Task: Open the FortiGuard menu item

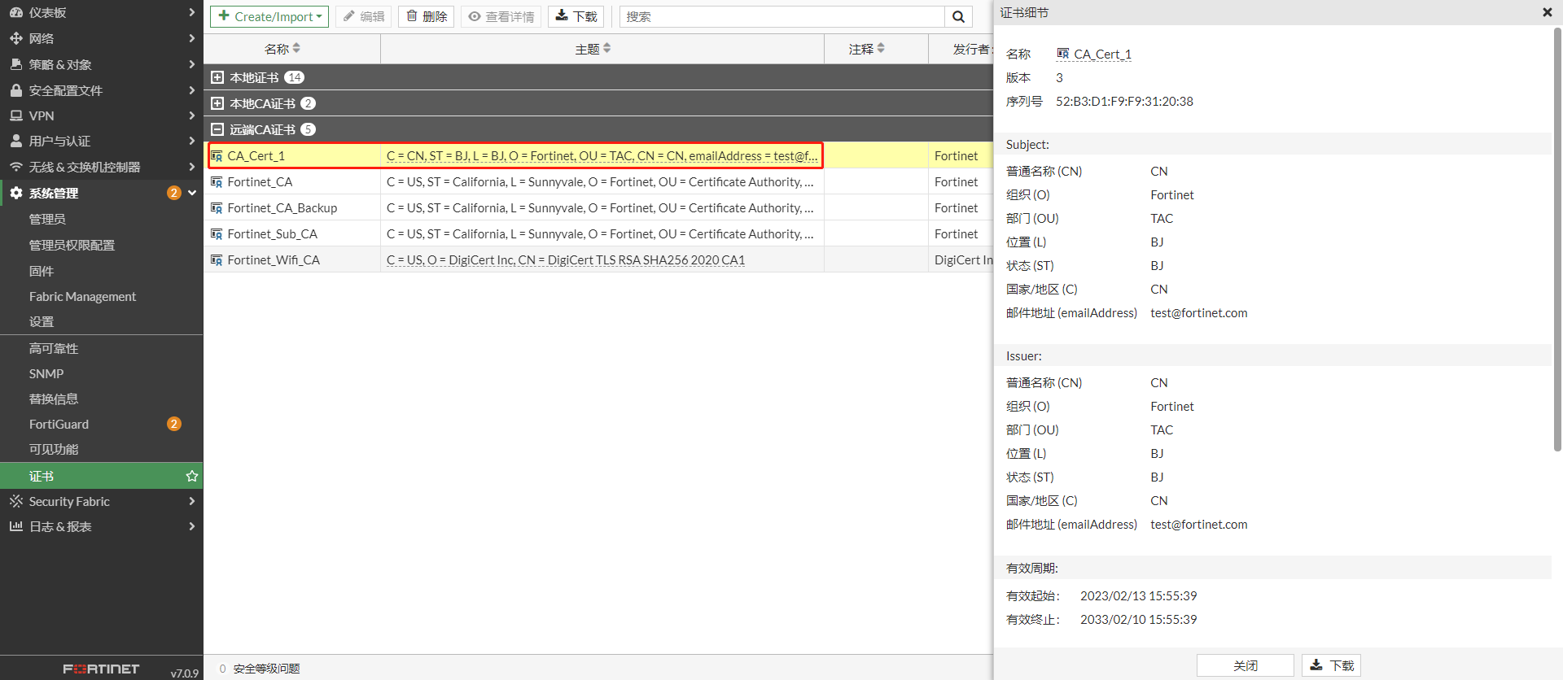Action: pos(59,424)
